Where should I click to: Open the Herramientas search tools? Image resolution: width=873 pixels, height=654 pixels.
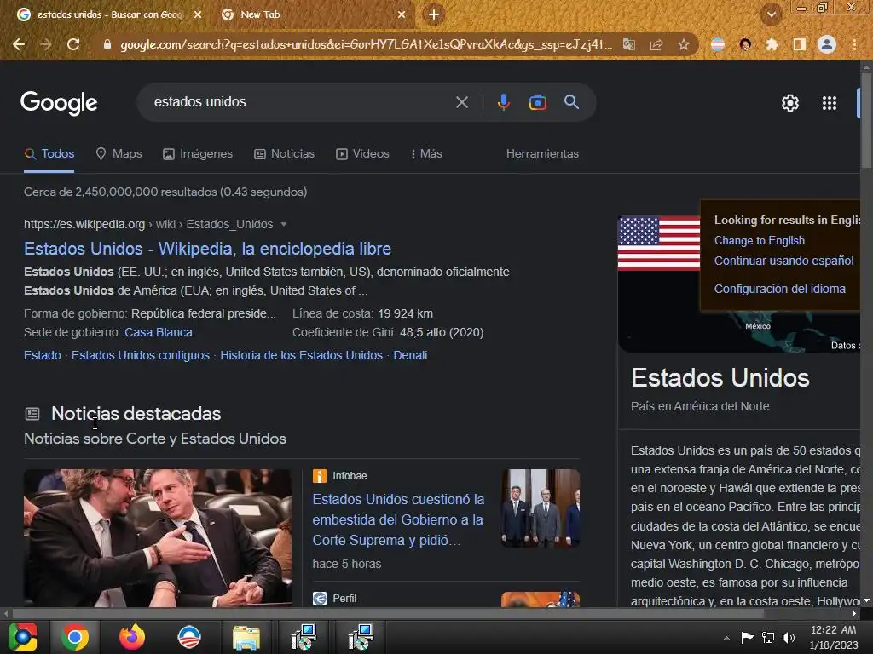click(x=542, y=153)
